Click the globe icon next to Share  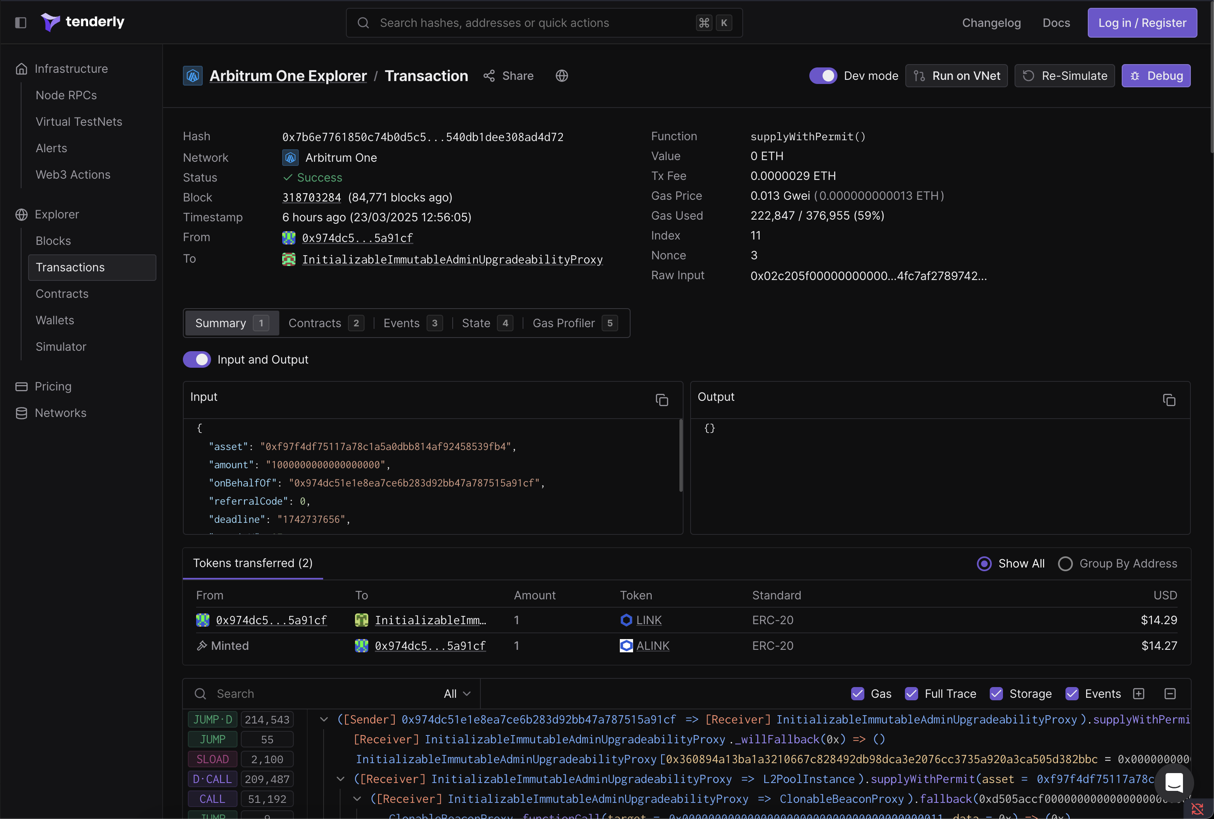(x=561, y=76)
